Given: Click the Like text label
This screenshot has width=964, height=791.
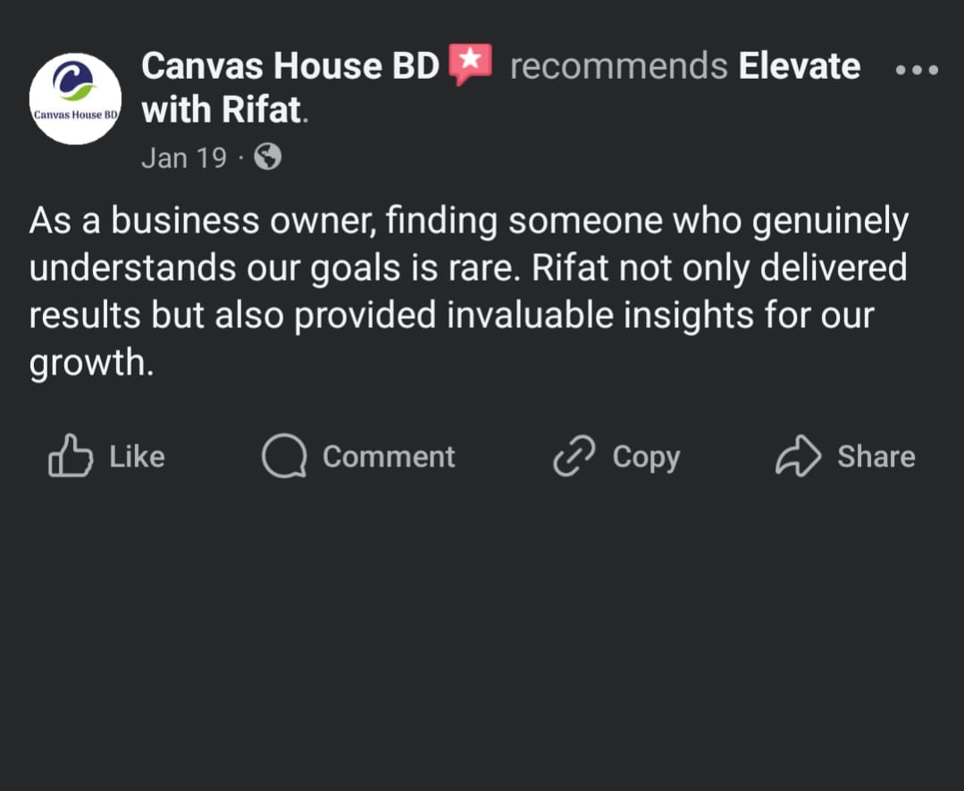Looking at the screenshot, I should tap(137, 457).
